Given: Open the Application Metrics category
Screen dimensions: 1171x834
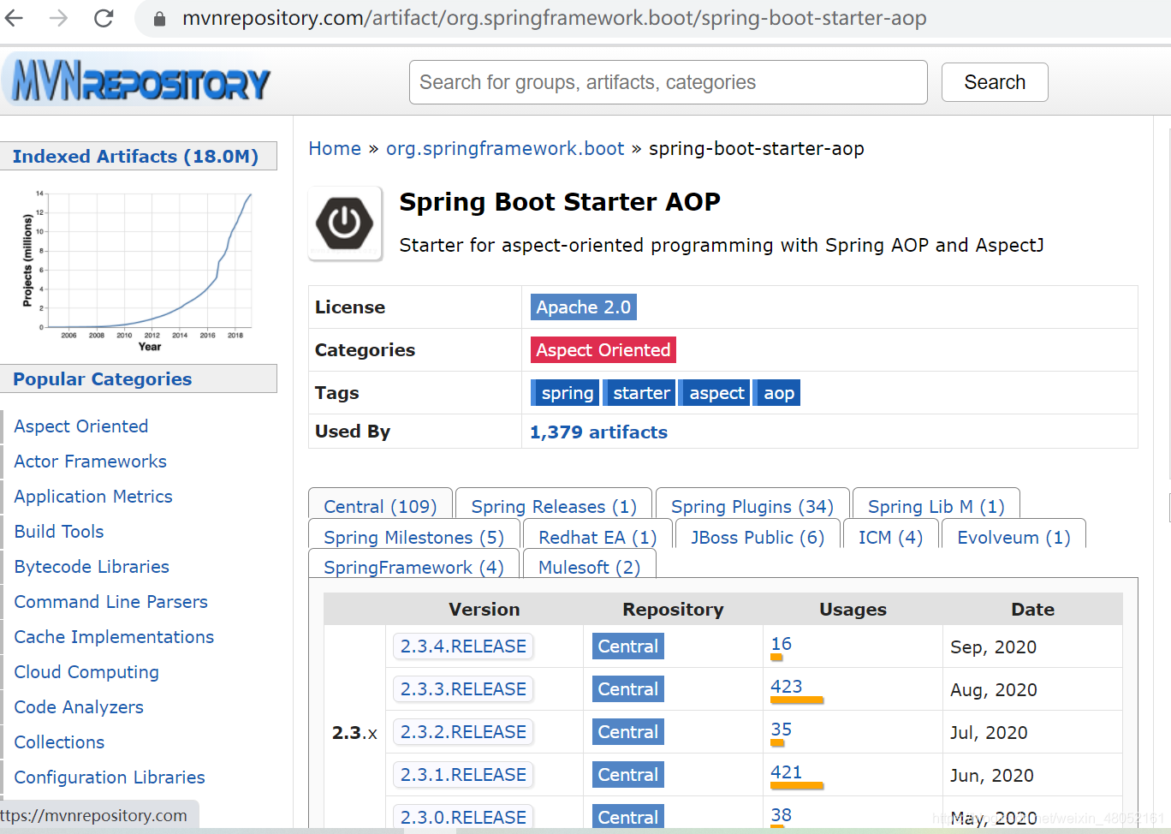Looking at the screenshot, I should (x=93, y=496).
